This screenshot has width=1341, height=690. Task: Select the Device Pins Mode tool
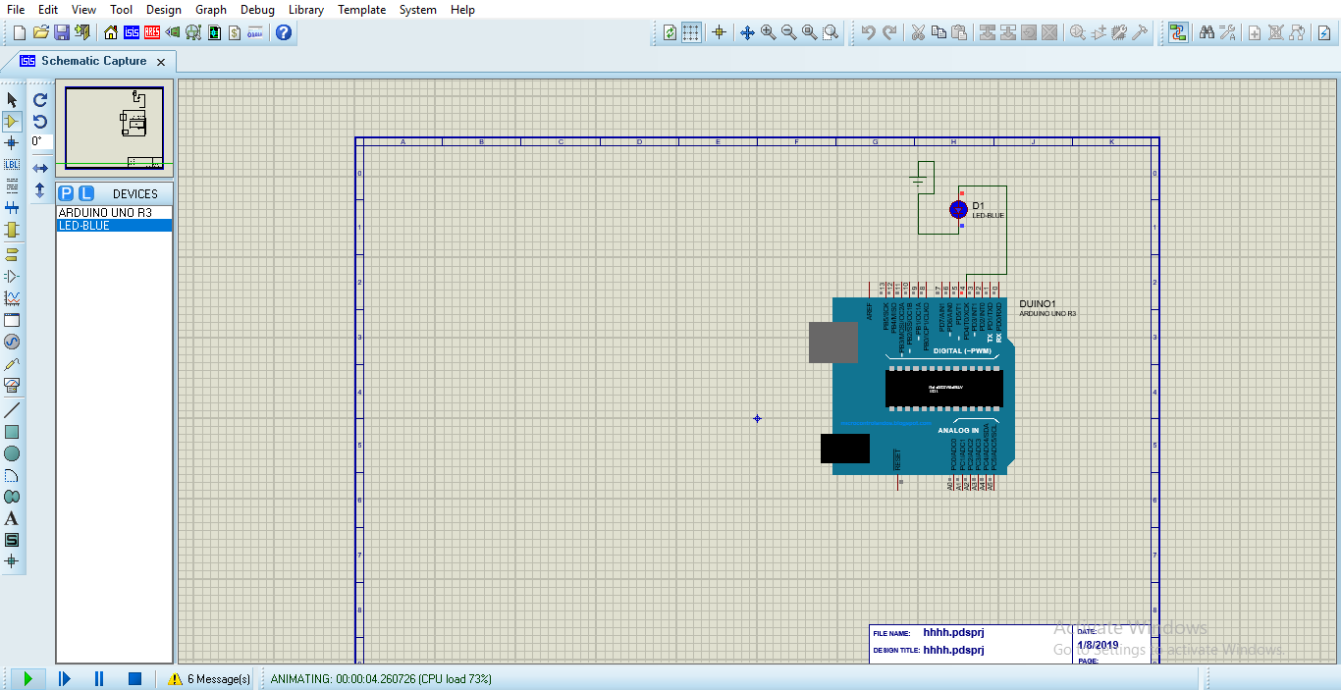[12, 276]
